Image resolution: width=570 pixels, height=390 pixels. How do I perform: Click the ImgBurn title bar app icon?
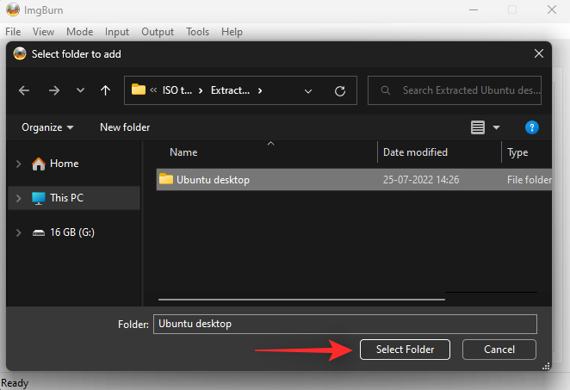coord(13,9)
